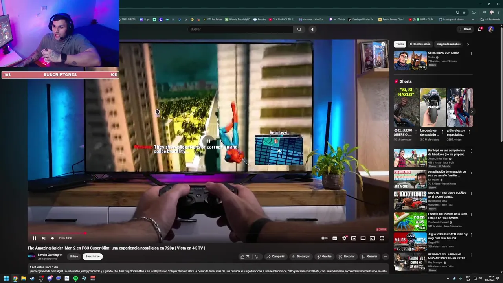Open the Skvala Gaming channel name link
The image size is (503, 283).
click(x=48, y=255)
